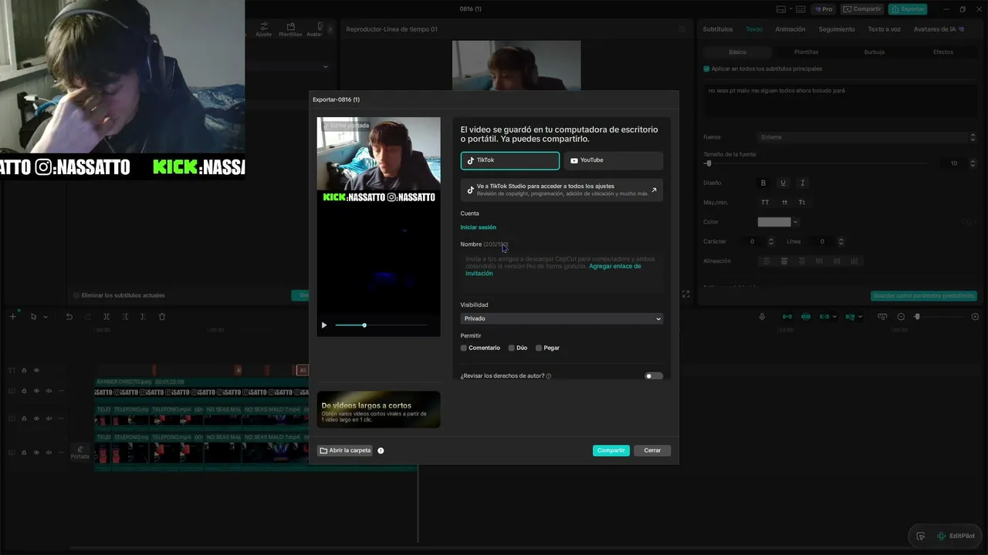The width and height of the screenshot is (988, 555).
Task: Toggle visibility eye on the BANNER DIRECTO track
Action: click(x=36, y=391)
